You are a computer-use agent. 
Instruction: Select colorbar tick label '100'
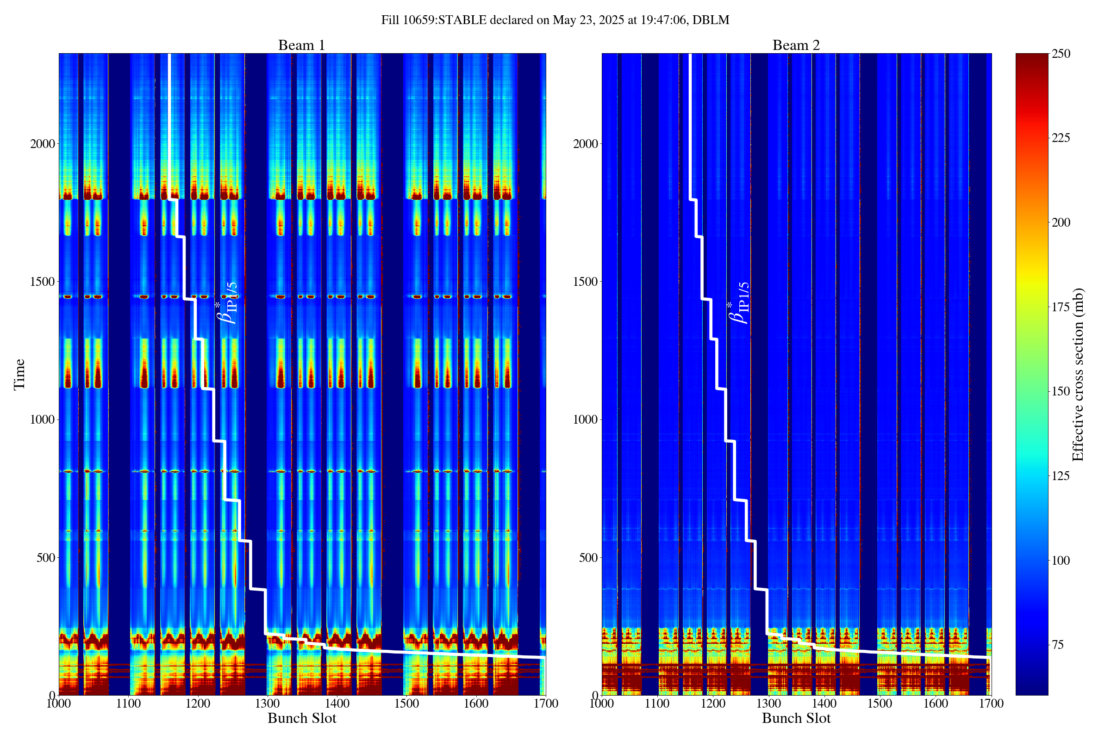pos(1061,561)
